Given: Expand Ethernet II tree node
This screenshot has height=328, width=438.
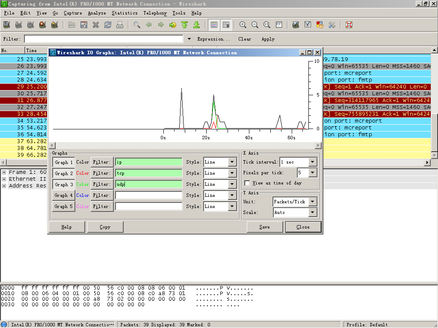Looking at the screenshot, I should tap(4, 179).
